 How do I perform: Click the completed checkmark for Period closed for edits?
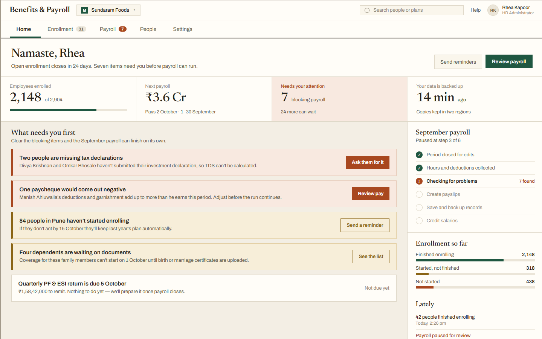click(x=419, y=155)
